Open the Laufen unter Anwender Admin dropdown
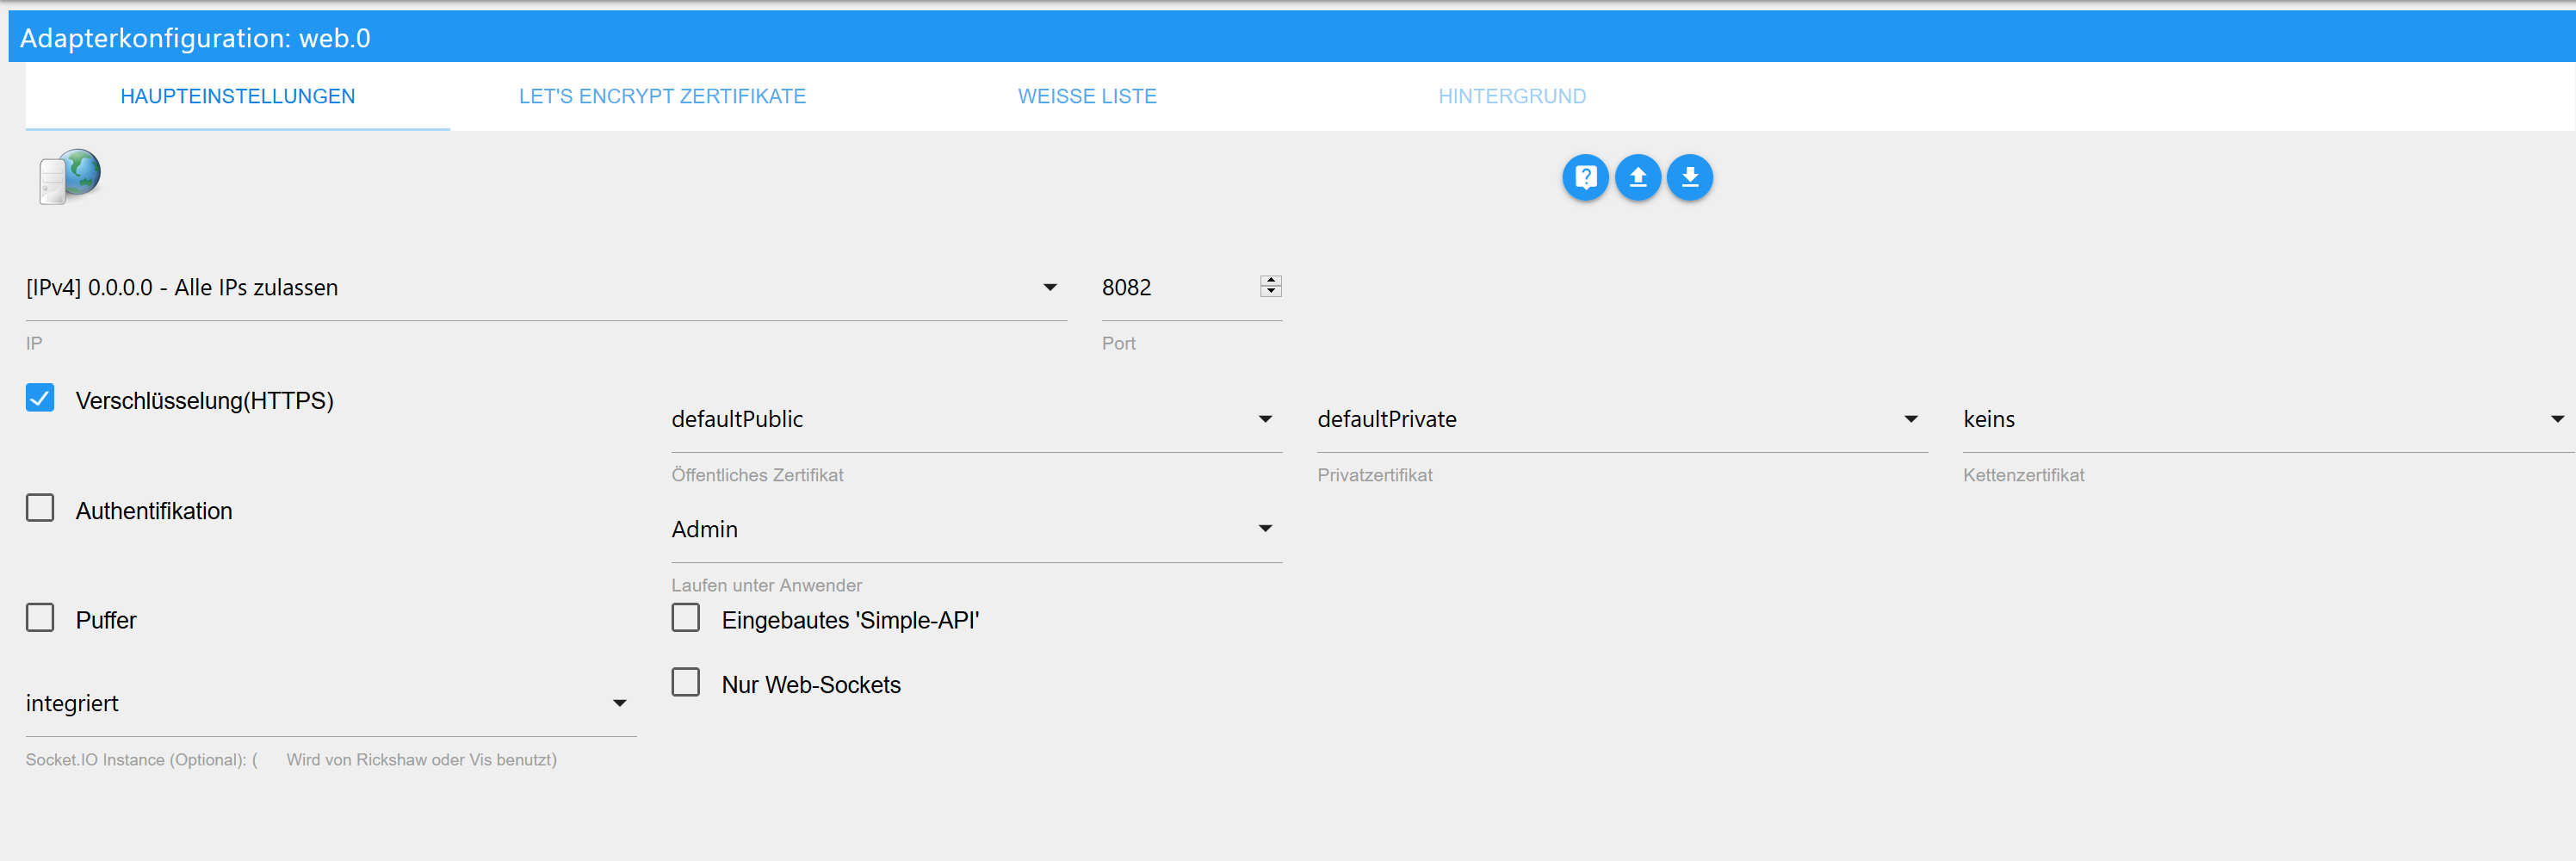The image size is (2576, 861). (976, 530)
